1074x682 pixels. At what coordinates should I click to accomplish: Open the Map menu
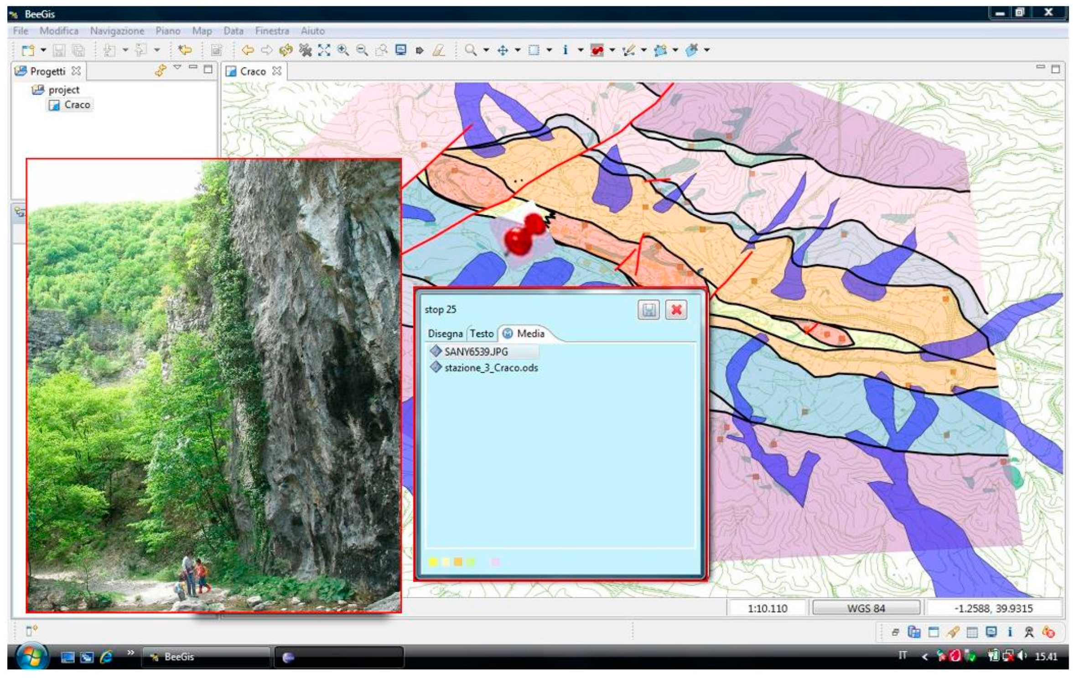click(202, 31)
